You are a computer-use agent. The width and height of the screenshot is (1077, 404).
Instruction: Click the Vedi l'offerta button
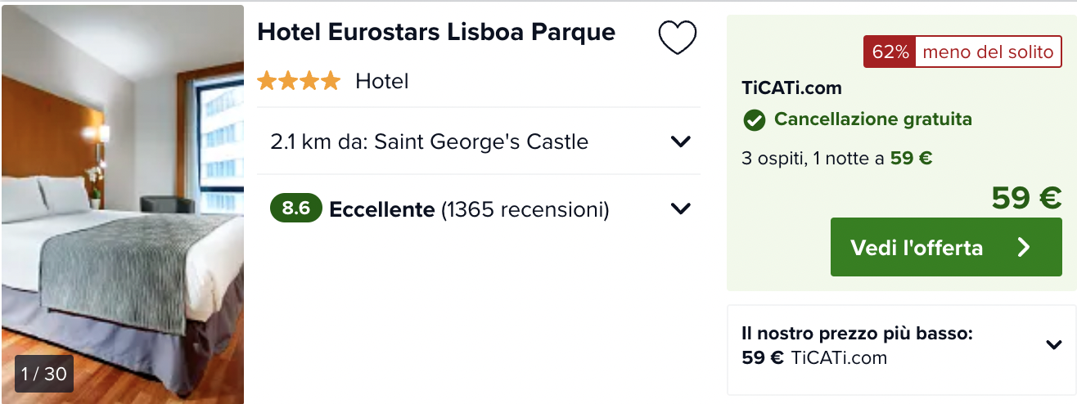[946, 247]
